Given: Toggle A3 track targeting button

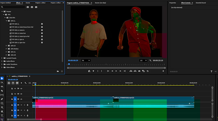Looking at the screenshot, I should [15, 116].
